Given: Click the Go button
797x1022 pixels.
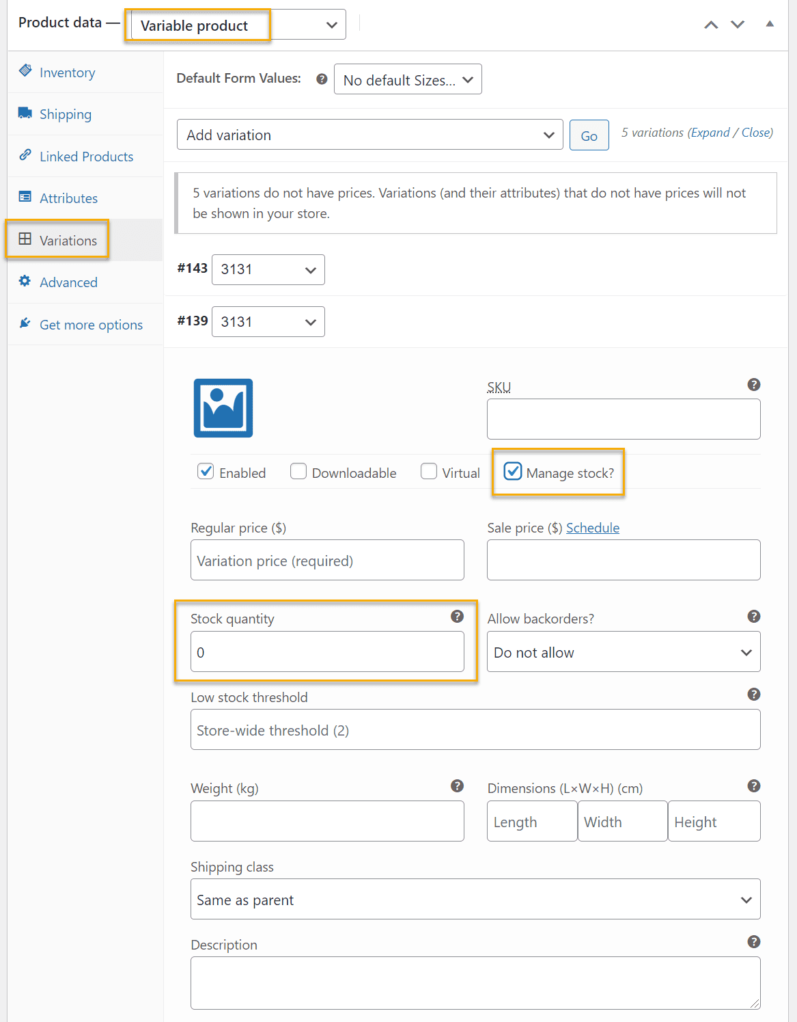Looking at the screenshot, I should pos(589,135).
